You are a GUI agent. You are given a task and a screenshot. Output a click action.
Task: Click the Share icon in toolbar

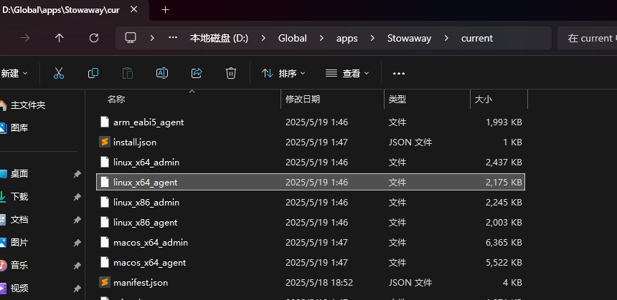(197, 73)
